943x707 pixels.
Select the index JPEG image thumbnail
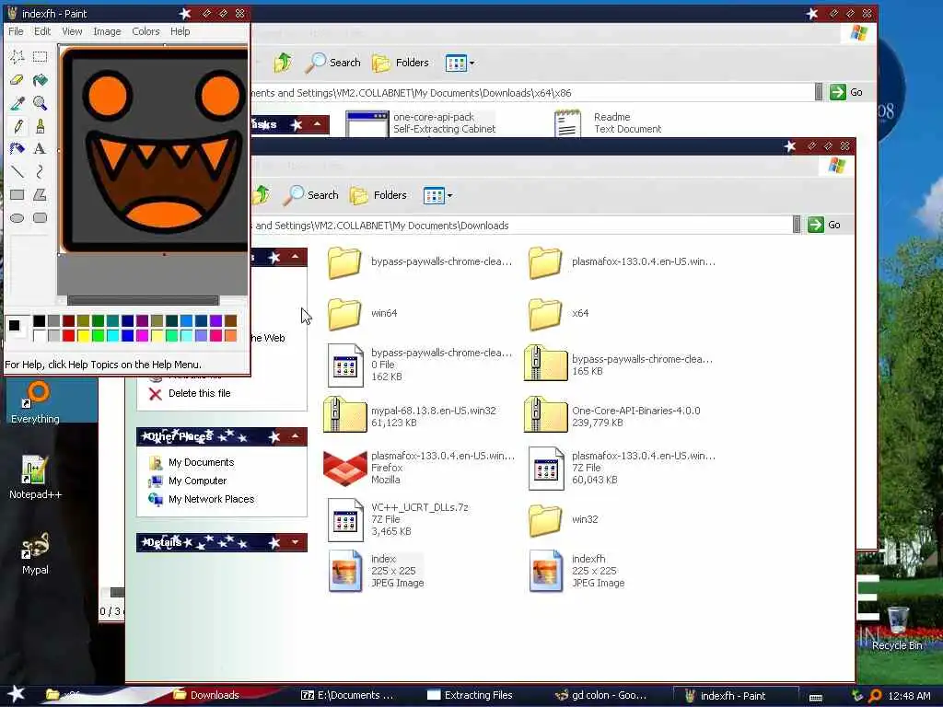344,571
